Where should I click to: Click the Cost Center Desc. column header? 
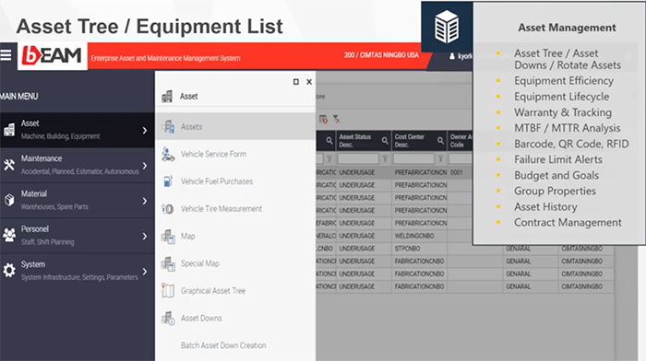coord(419,141)
